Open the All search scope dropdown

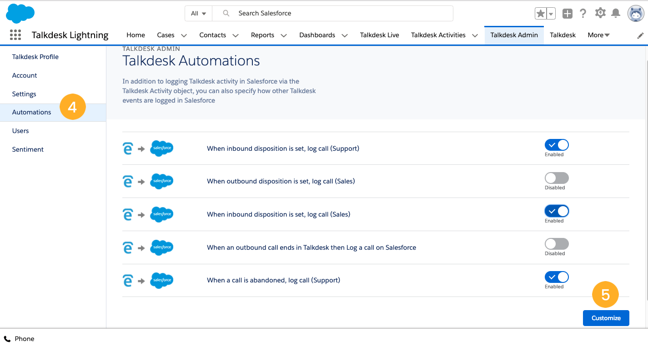[199, 13]
